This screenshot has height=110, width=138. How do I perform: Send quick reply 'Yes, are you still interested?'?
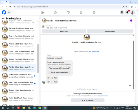59,68
